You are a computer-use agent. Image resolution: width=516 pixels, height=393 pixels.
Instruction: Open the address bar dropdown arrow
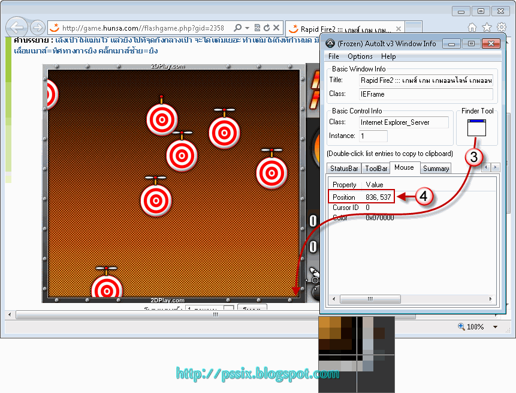[248, 28]
